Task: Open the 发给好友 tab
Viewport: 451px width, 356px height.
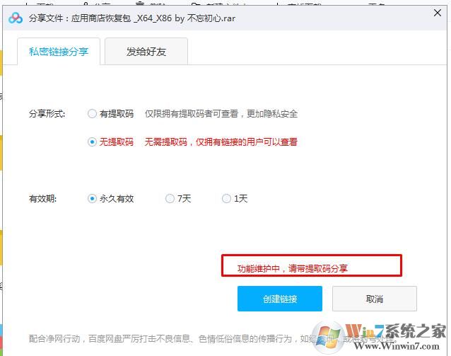Action: [146, 52]
